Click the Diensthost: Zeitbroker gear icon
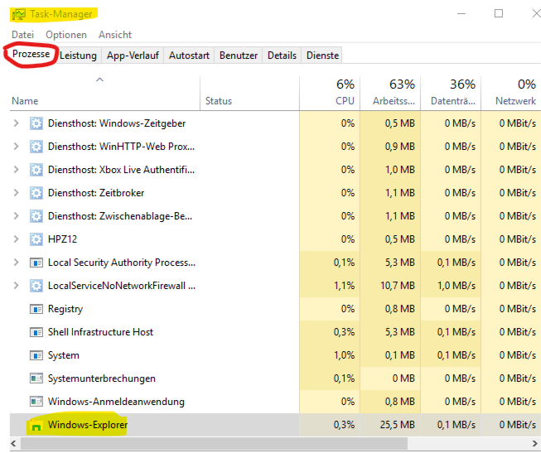The image size is (541, 453). [x=36, y=192]
